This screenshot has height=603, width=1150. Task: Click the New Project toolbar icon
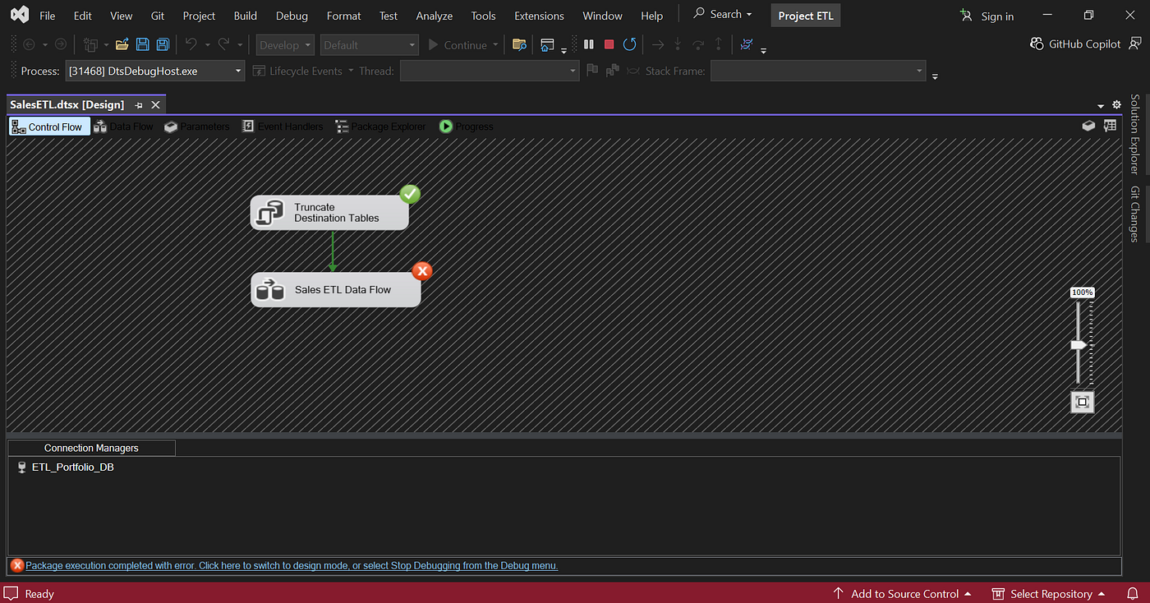(90, 44)
